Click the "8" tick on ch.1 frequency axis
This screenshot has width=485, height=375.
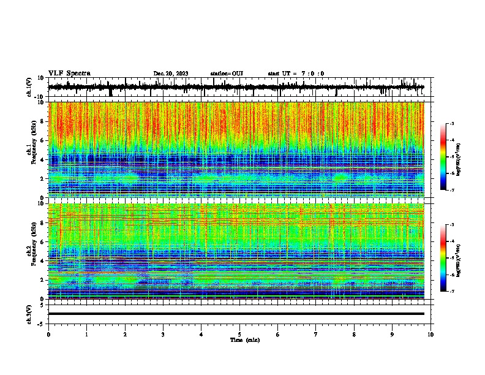pyautogui.click(x=42, y=121)
